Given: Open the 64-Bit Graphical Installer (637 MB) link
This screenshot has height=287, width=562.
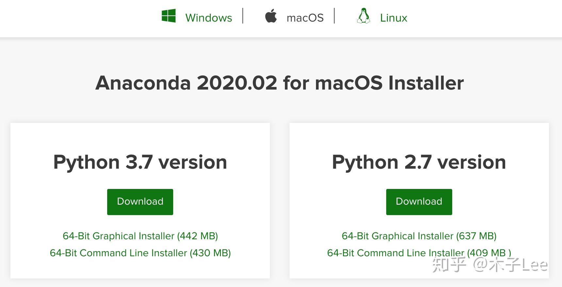Looking at the screenshot, I should tap(419, 236).
